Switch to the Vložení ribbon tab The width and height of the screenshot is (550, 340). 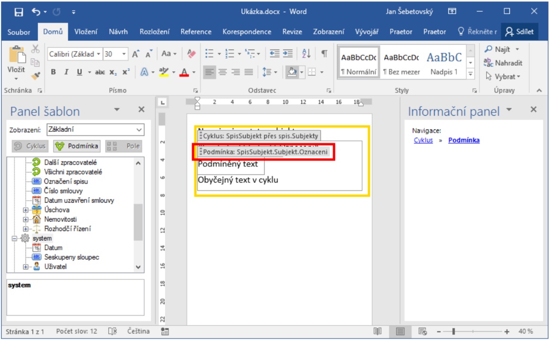tap(86, 32)
